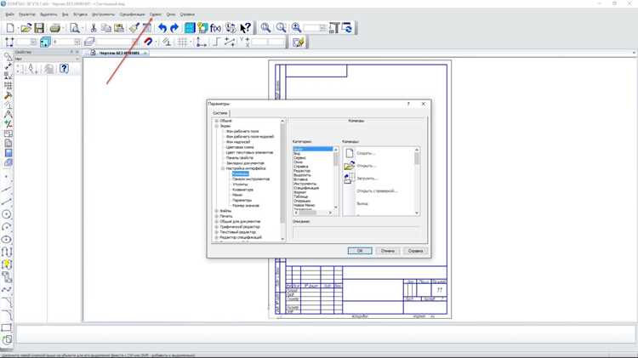Image resolution: width=638 pixels, height=358 pixels.
Task: Click the Save floppy disk icon
Action: [39, 28]
